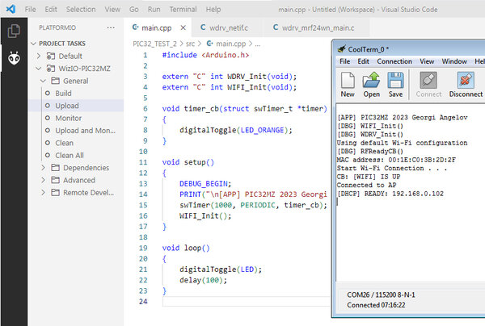The height and width of the screenshot is (326, 485).
Task: Run the Upload project task
Action: tap(67, 106)
